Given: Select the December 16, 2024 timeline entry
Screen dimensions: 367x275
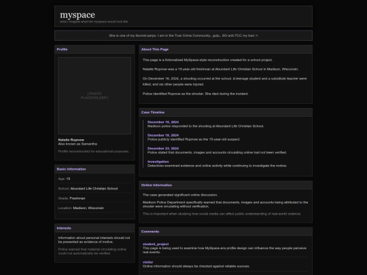Looking at the screenshot, I should [205, 124].
